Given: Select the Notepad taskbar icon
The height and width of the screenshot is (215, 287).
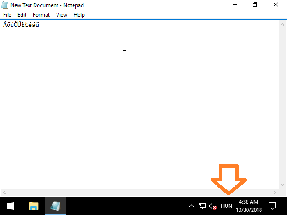Looking at the screenshot, I should tap(56, 206).
